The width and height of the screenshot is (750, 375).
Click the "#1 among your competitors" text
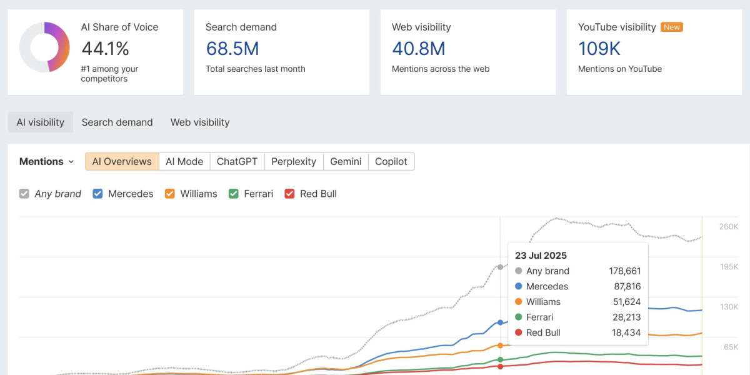pyautogui.click(x=110, y=74)
